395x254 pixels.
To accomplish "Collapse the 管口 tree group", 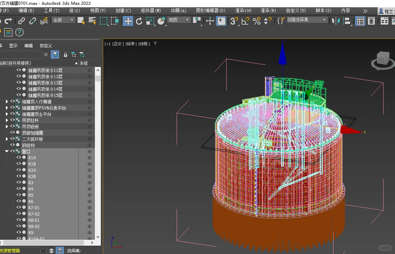I will point(7,151).
